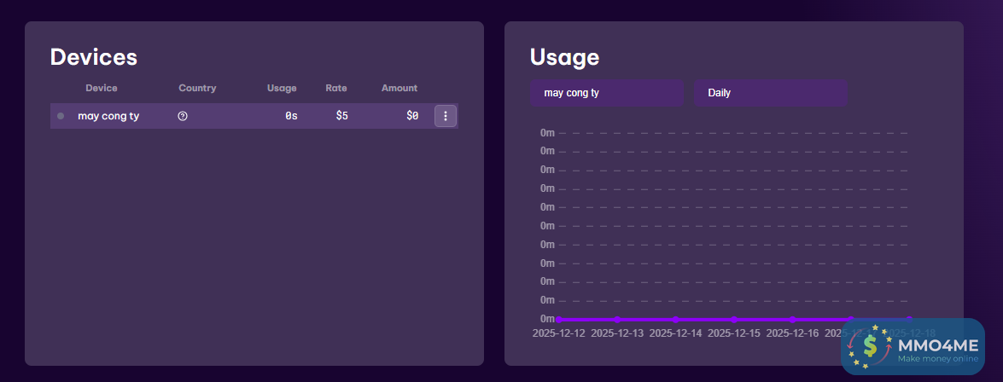Click the chart data point for 2025-12-16
1003x382 pixels.
[792, 319]
